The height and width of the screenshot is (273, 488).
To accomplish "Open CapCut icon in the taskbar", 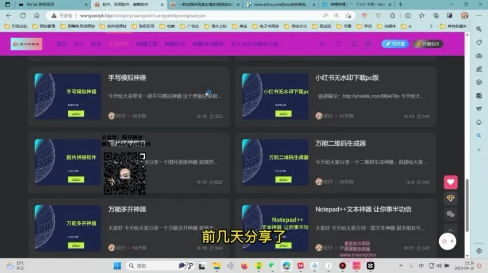I will pos(370,266).
